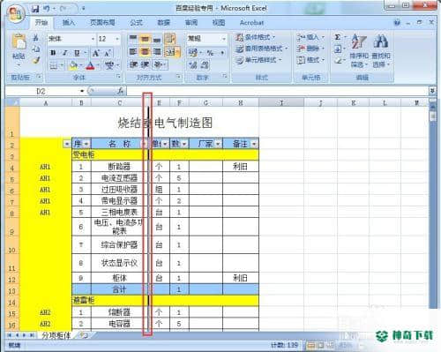The image size is (441, 352).
Task: Open the font name dropdown showing 宋体
Action: point(93,39)
